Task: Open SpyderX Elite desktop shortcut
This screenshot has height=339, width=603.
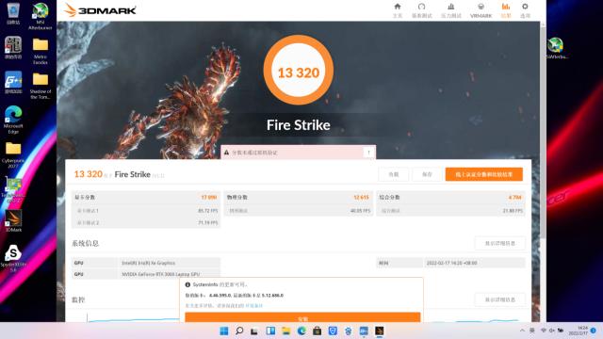Action: coord(13,258)
